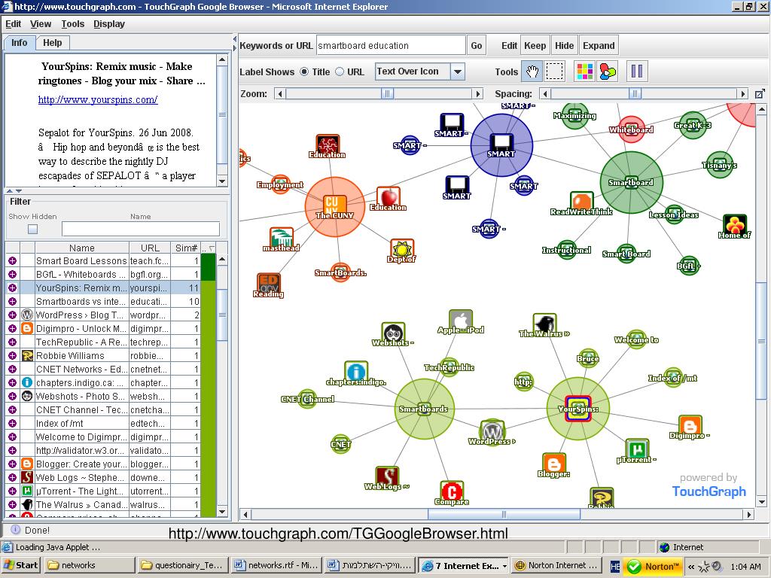This screenshot has width=771, height=578.
Task: Open the color grid tool icon
Action: pos(584,71)
